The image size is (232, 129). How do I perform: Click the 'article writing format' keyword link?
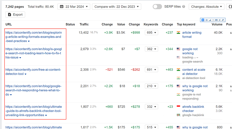click(192, 35)
